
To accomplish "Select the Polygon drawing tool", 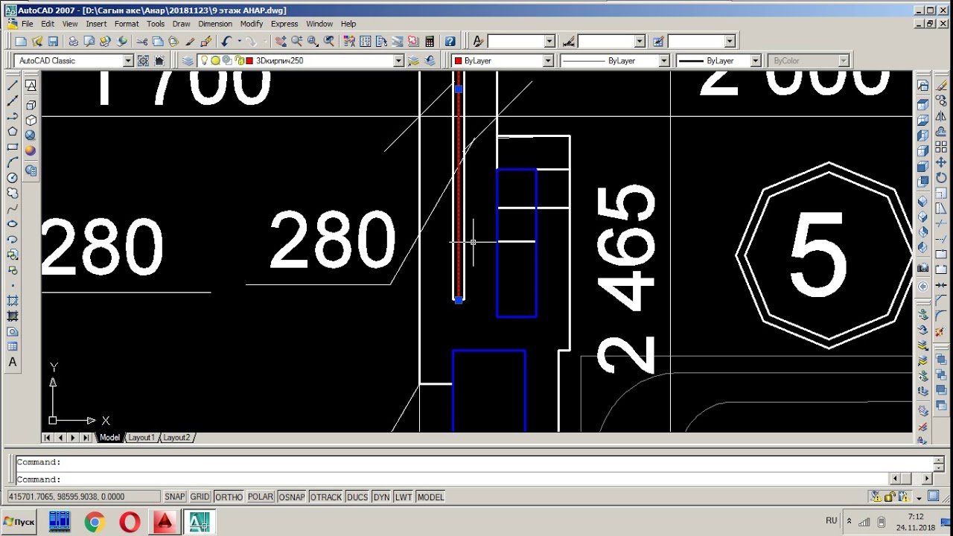I will pos(13,132).
